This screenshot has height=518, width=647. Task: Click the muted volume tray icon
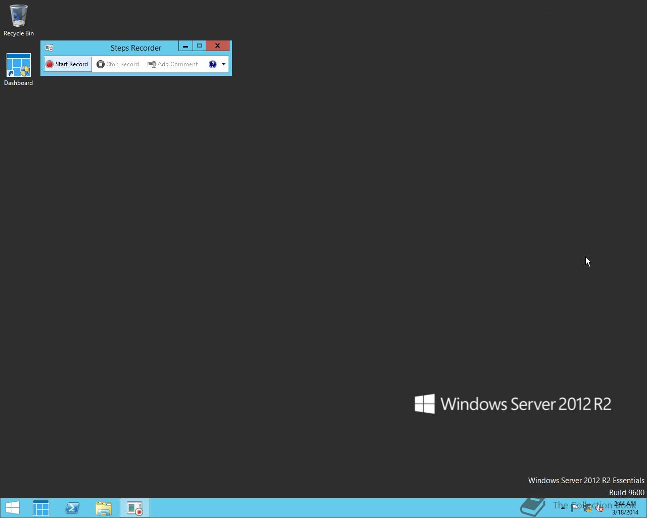599,508
